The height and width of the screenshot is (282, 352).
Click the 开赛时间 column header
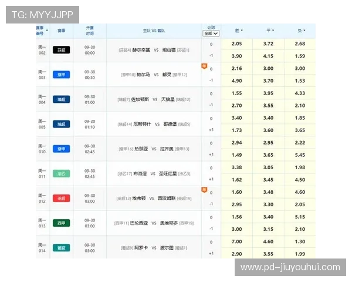[90, 31]
